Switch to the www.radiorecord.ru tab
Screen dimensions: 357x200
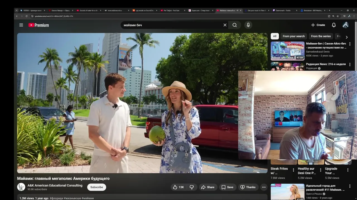click(x=117, y=11)
